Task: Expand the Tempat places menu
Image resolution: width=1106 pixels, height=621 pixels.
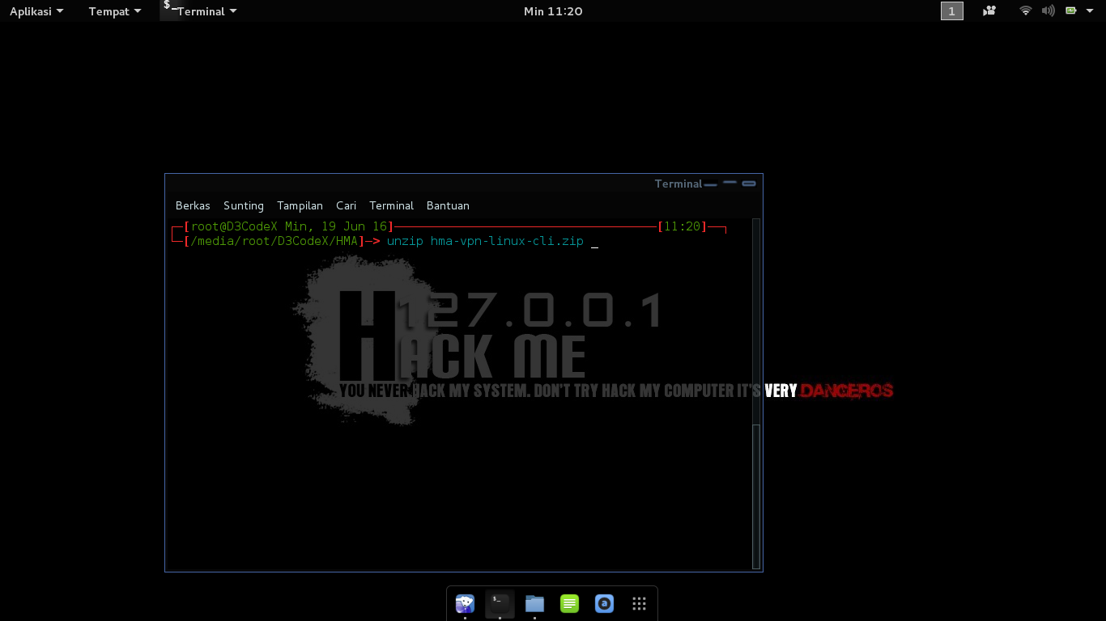Action: [115, 11]
